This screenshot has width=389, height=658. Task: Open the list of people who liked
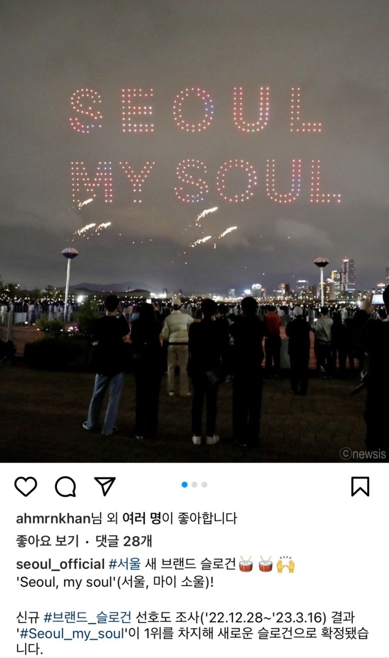pos(141,519)
